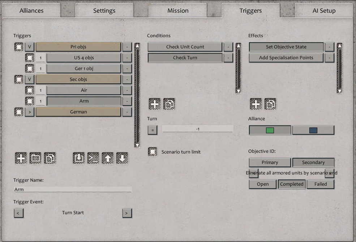Remove the Check Unit Count condition
The image size is (356, 242).
pos(228,47)
